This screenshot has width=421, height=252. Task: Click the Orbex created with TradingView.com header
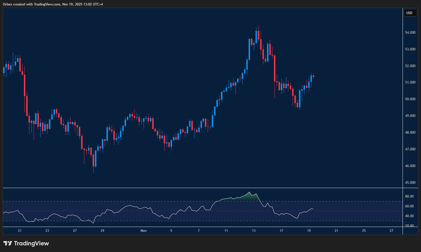pos(53,4)
